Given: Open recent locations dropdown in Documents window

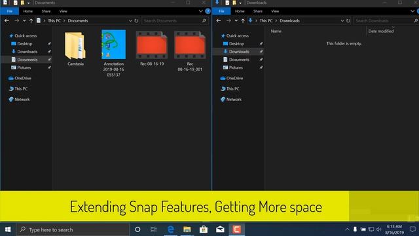Looking at the screenshot, I should coord(24,20).
